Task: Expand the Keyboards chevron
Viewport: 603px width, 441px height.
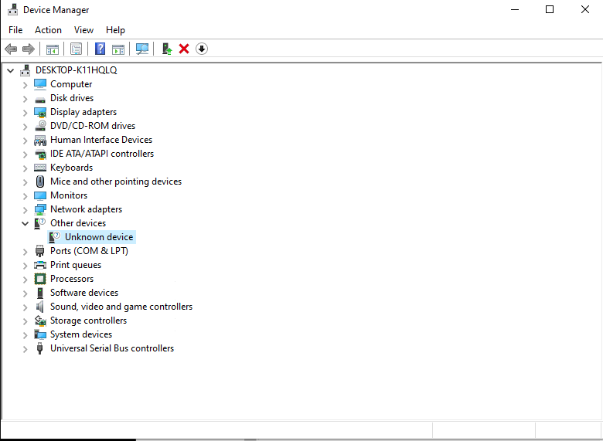Action: 25,168
